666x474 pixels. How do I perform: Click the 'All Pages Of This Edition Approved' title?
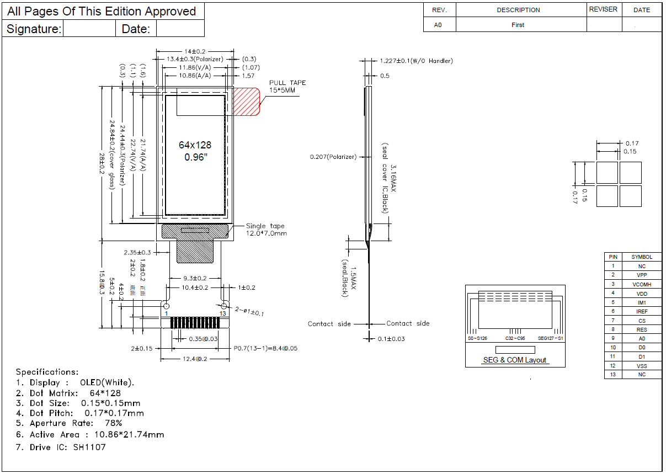coord(102,11)
